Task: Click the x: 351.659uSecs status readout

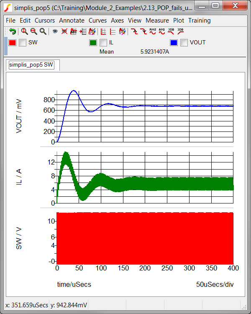Action: (x=27, y=305)
